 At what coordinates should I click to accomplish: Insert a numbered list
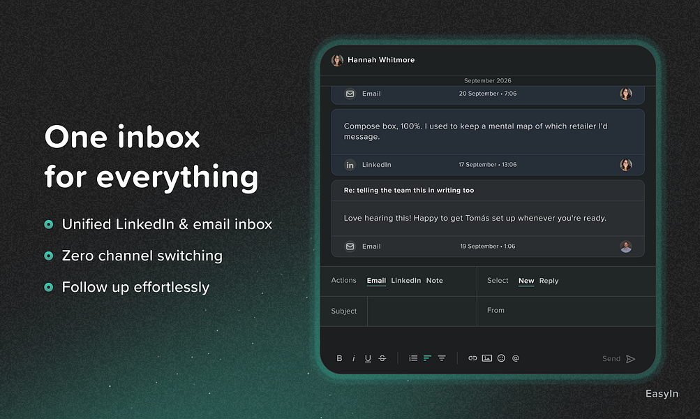[413, 358]
